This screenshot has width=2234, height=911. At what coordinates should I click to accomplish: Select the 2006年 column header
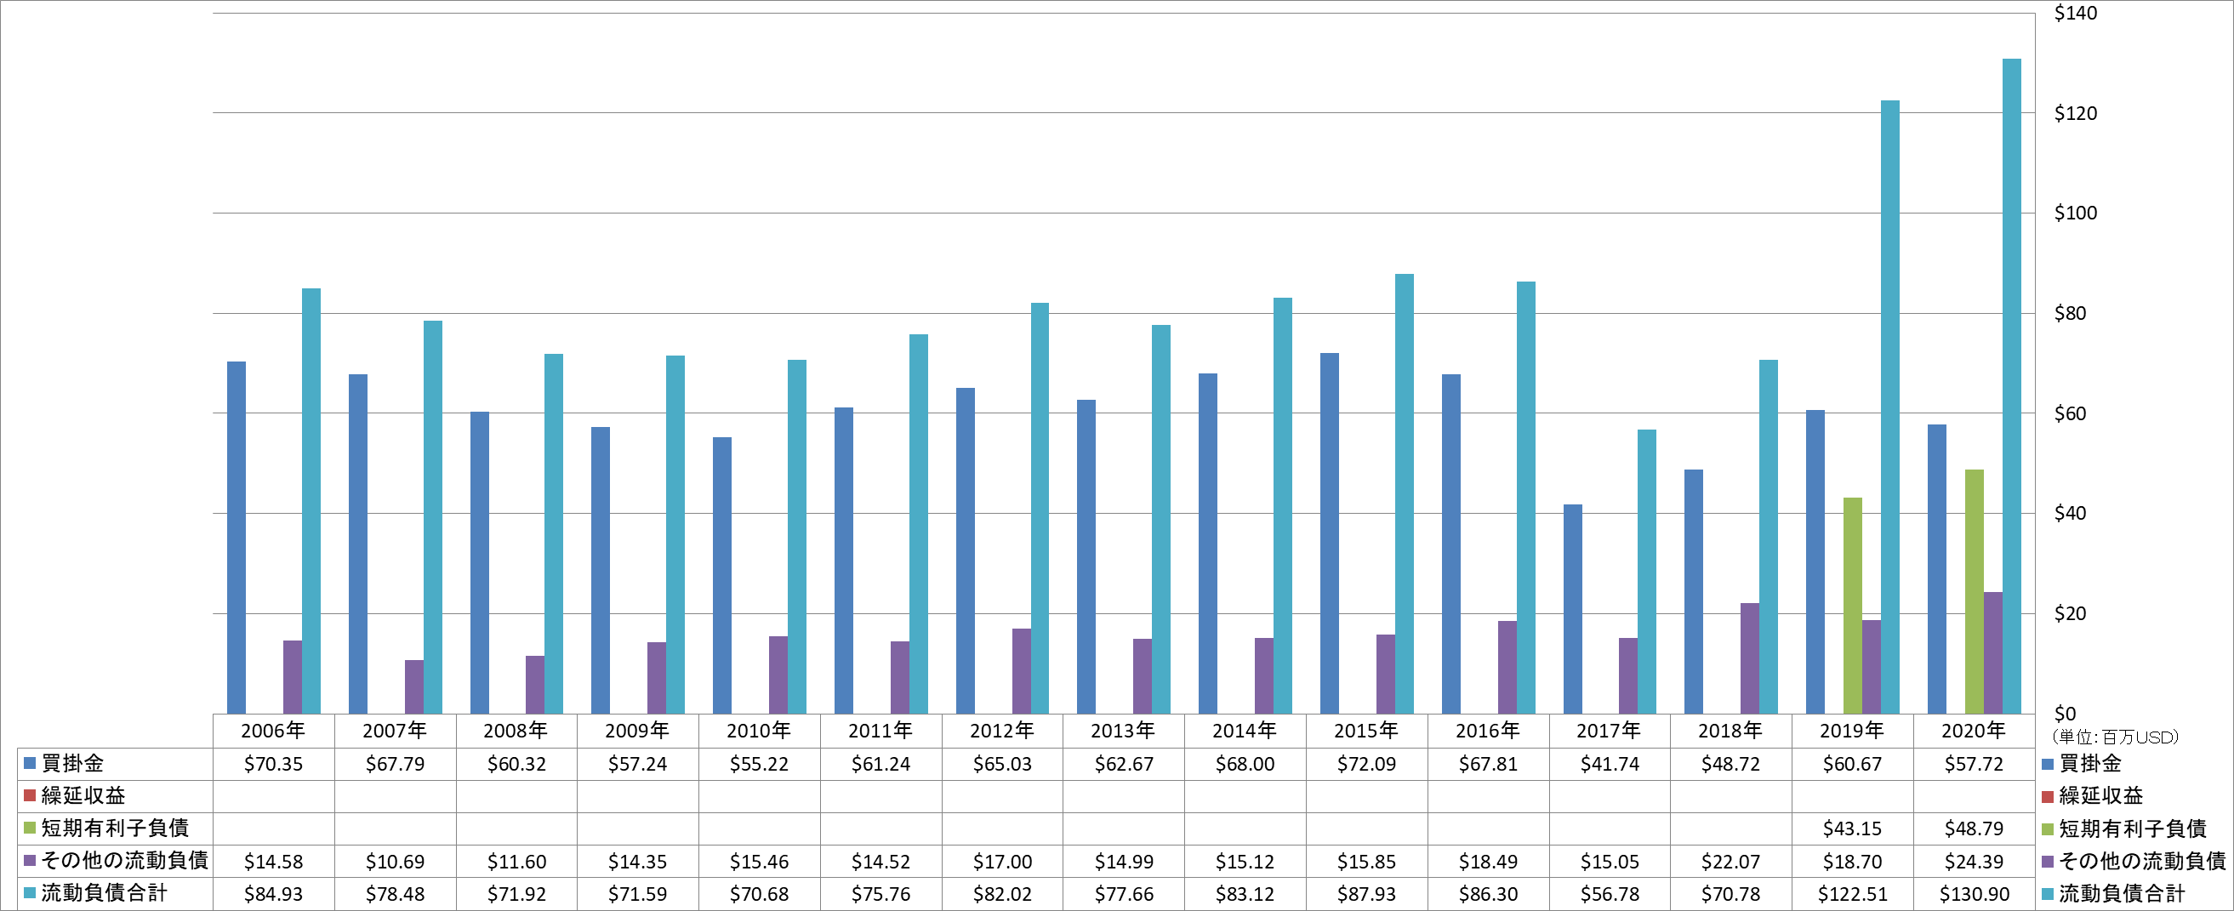273,731
